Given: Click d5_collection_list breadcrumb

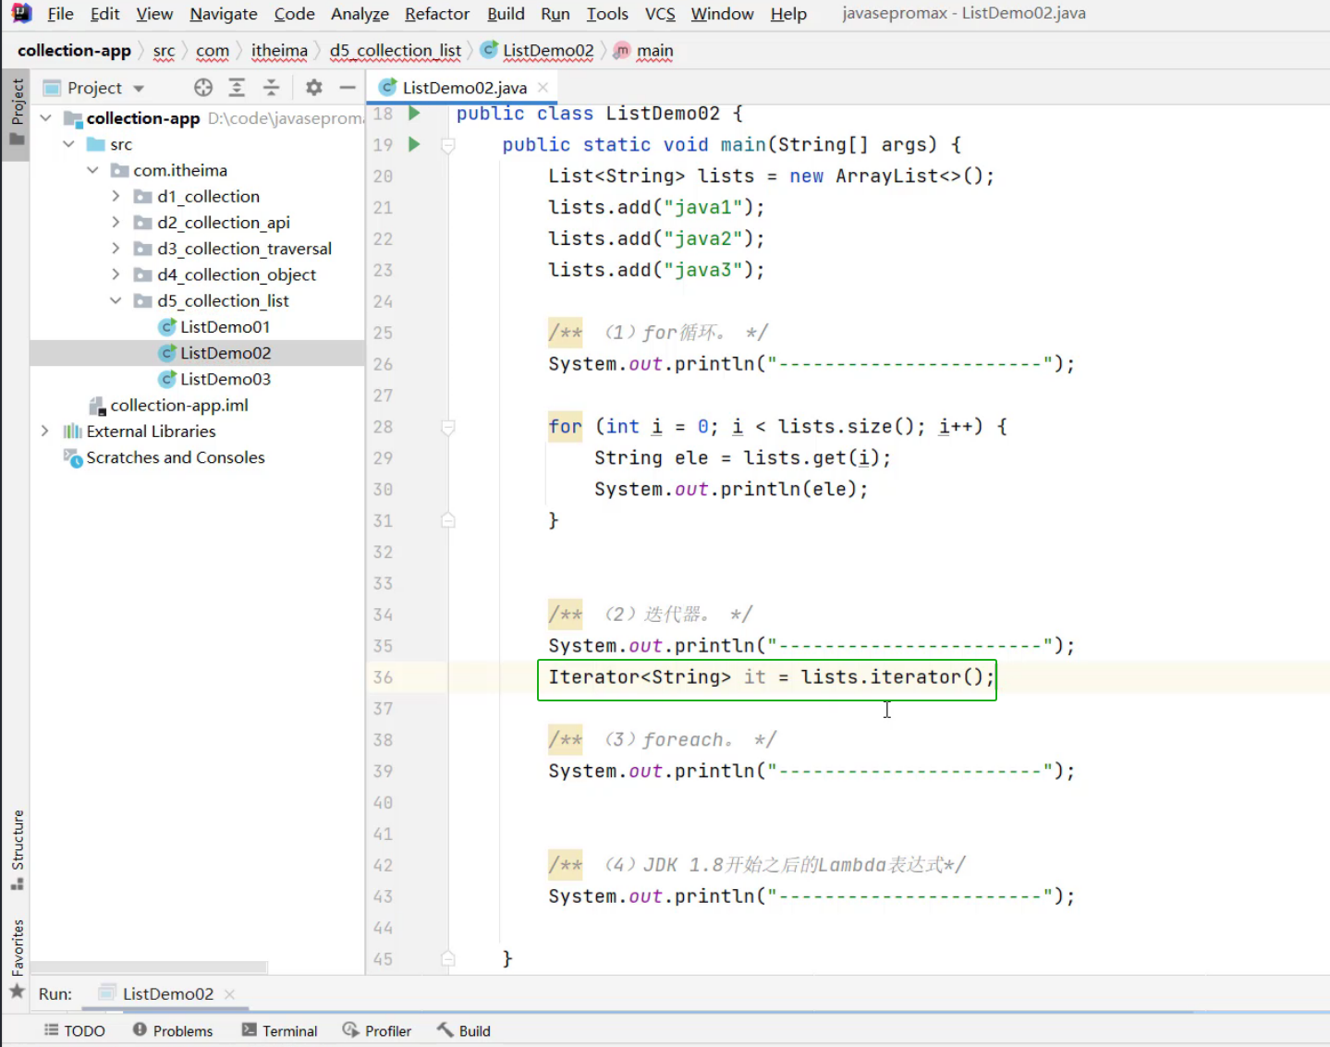Looking at the screenshot, I should 395,51.
